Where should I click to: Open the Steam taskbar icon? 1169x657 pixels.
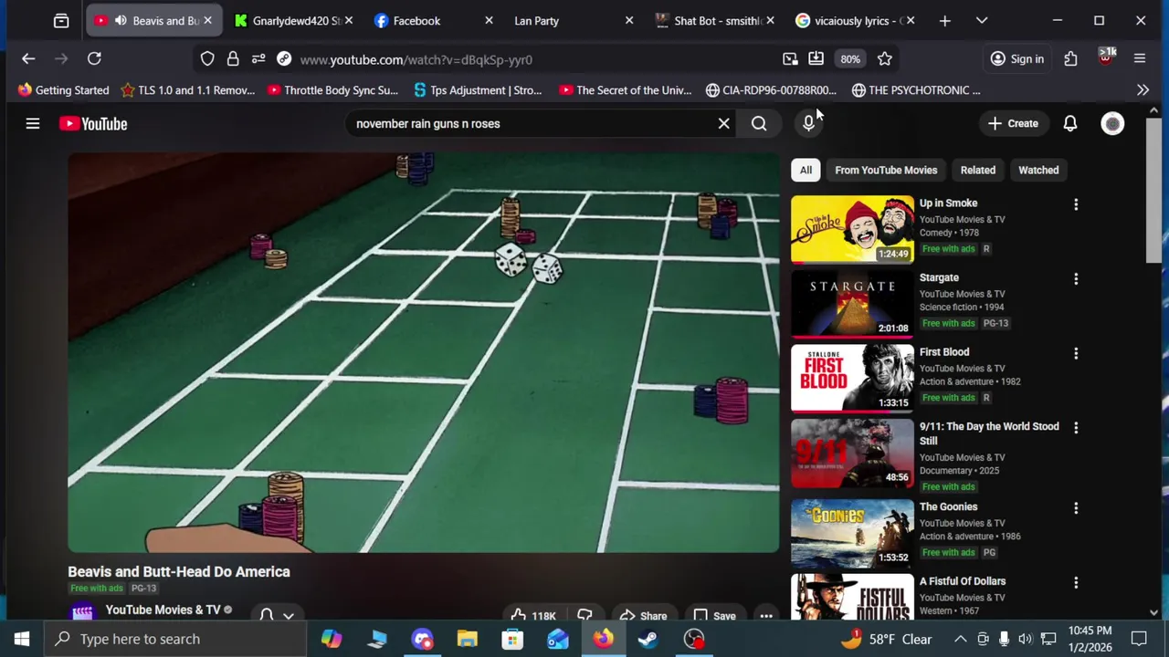(648, 639)
